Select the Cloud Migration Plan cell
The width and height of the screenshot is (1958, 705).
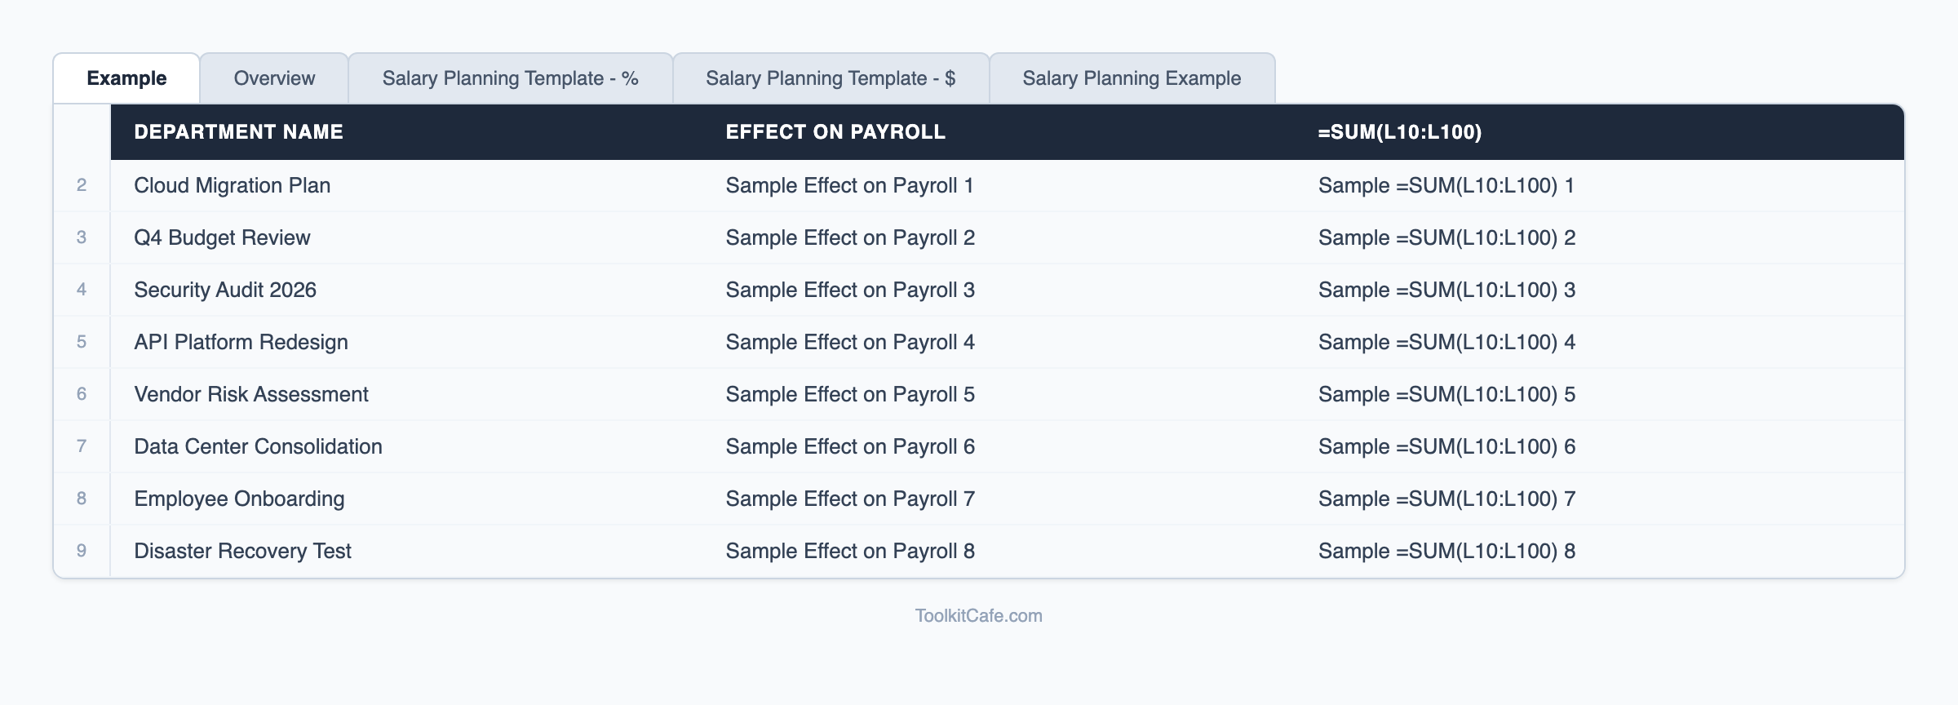(x=233, y=185)
